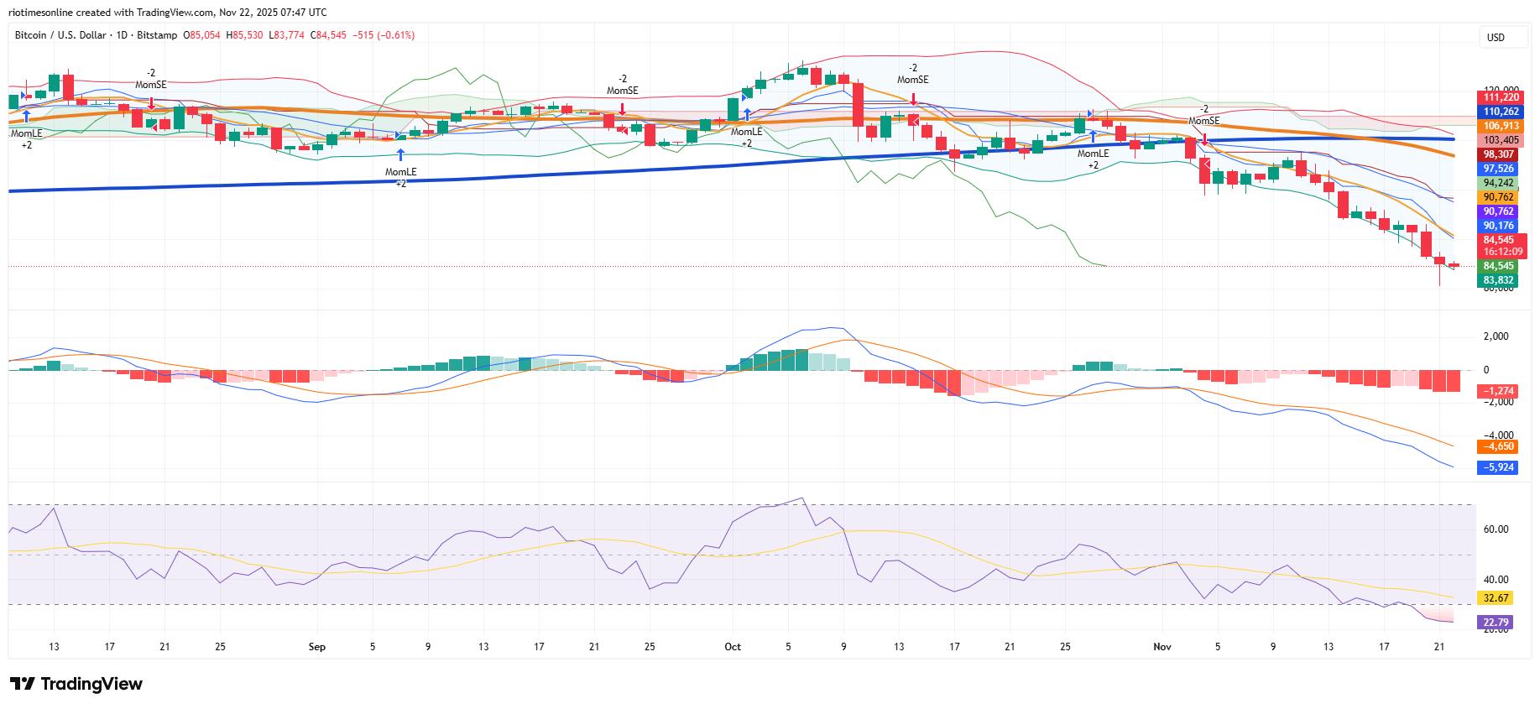
Task: Click the red MomSE arrow in mid-October
Action: point(913,99)
